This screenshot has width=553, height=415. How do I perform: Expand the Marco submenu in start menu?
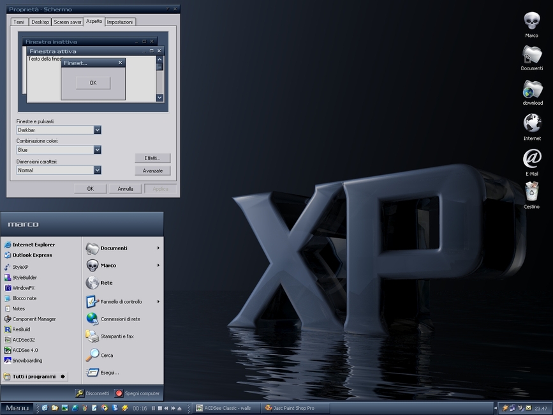click(x=158, y=266)
